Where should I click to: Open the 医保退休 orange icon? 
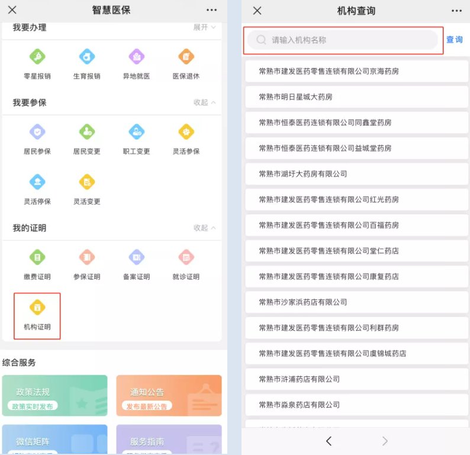(186, 56)
